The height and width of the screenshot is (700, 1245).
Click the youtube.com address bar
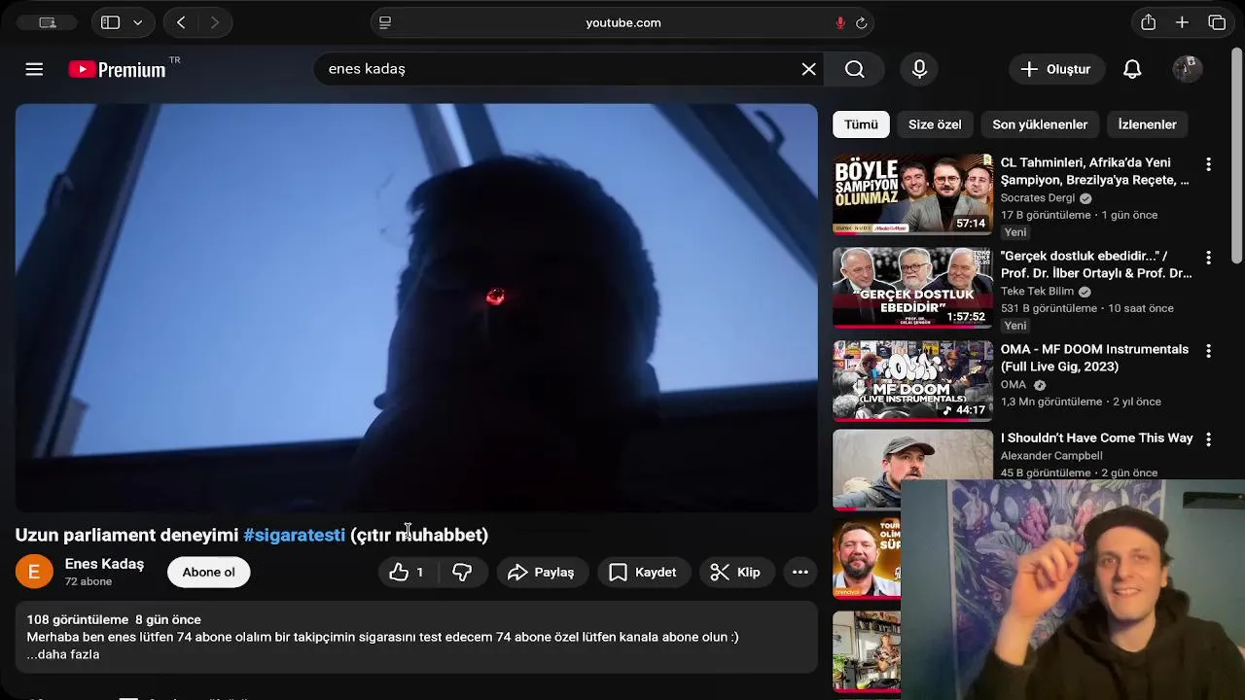click(x=622, y=22)
